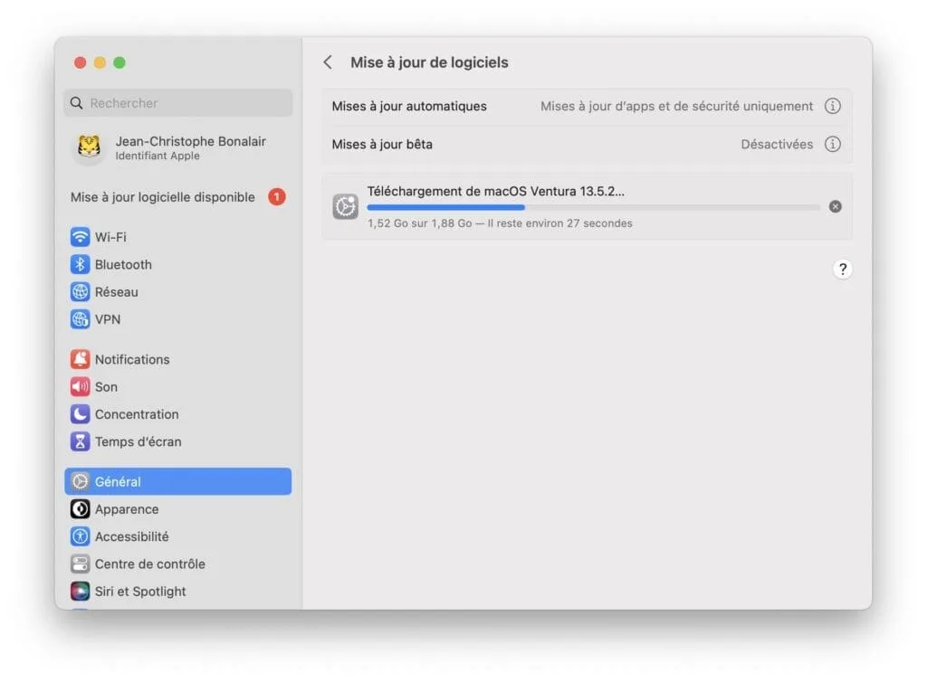Open VPN settings
The width and height of the screenshot is (927, 682).
coord(106,319)
